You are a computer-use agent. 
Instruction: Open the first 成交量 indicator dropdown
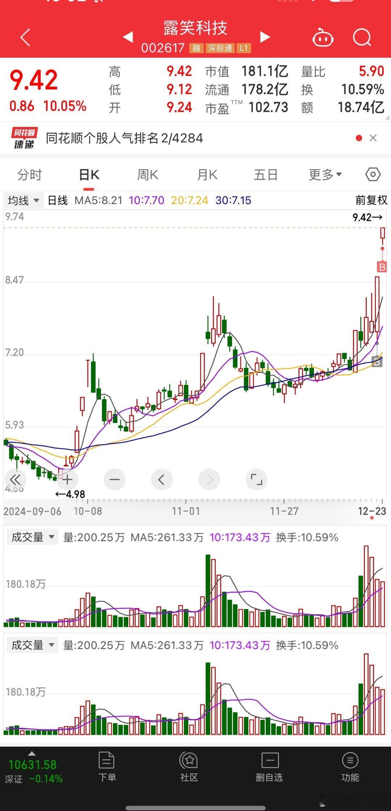coord(33,537)
